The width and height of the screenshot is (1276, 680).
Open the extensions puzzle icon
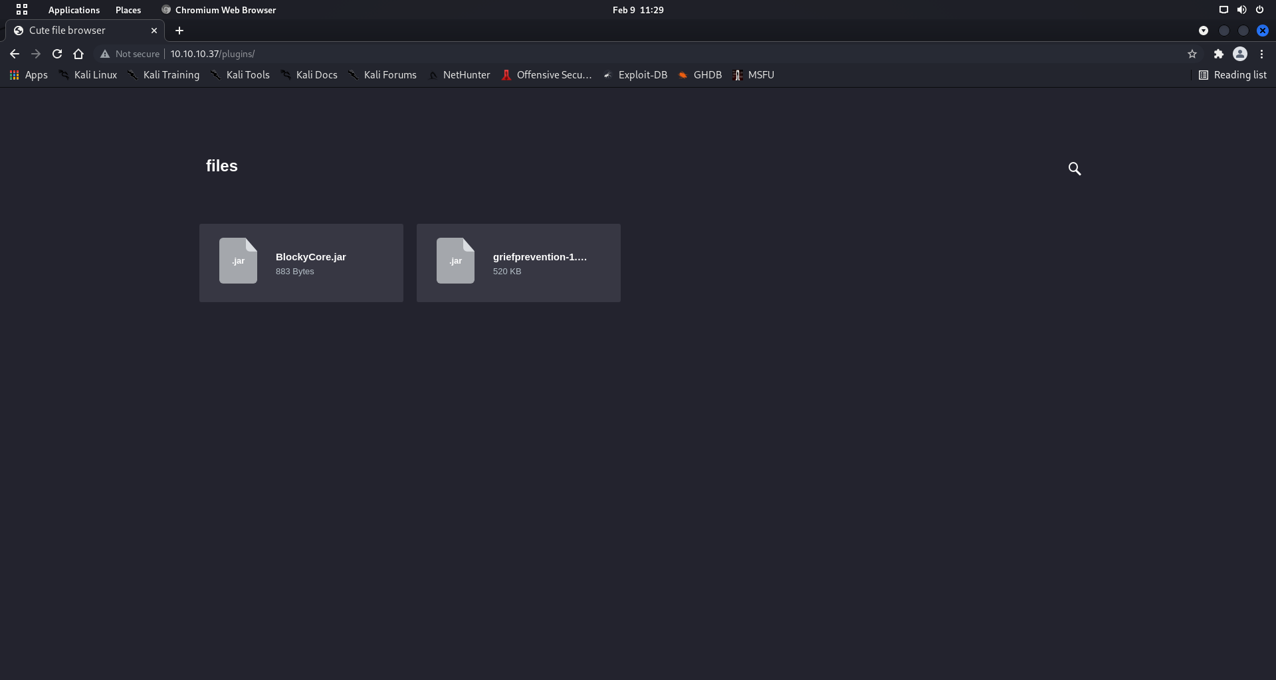coord(1218,54)
